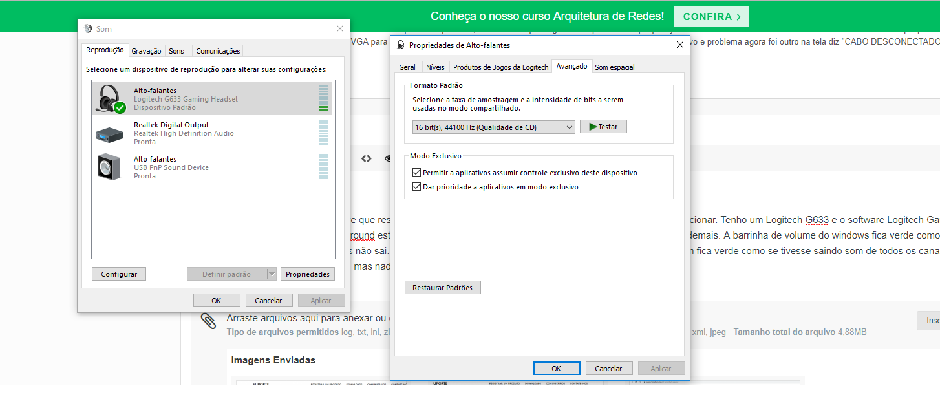Click 'Realtek High Definition Audio' text
This screenshot has height=419, width=940.
click(x=184, y=133)
